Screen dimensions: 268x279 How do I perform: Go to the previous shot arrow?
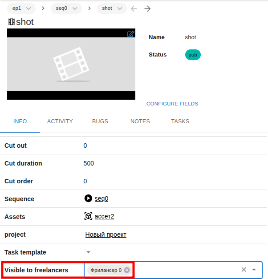[x=134, y=8]
